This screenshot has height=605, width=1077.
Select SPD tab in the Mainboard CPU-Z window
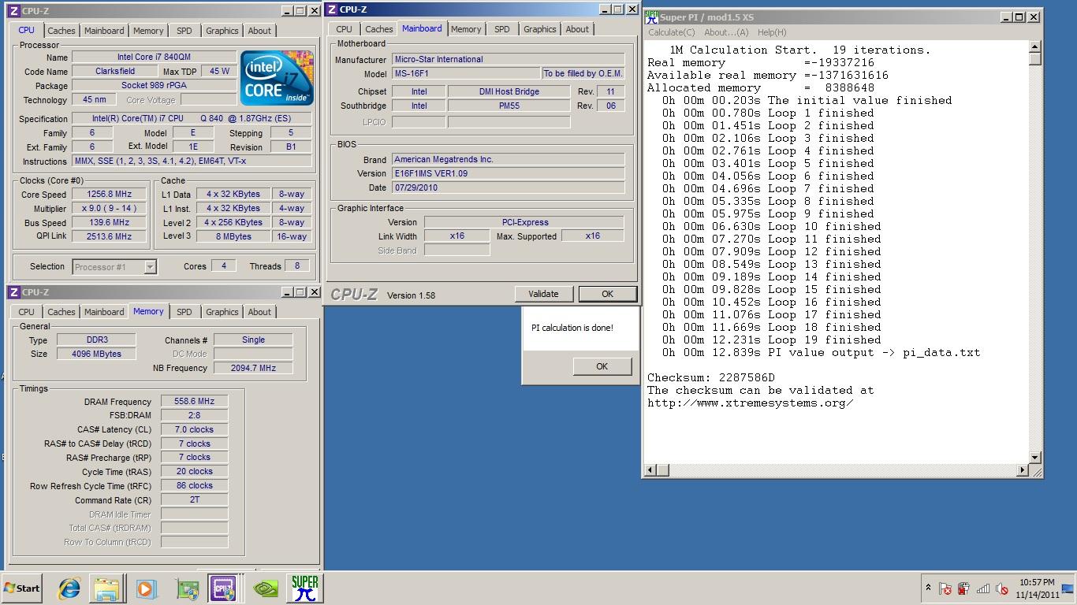click(x=502, y=29)
